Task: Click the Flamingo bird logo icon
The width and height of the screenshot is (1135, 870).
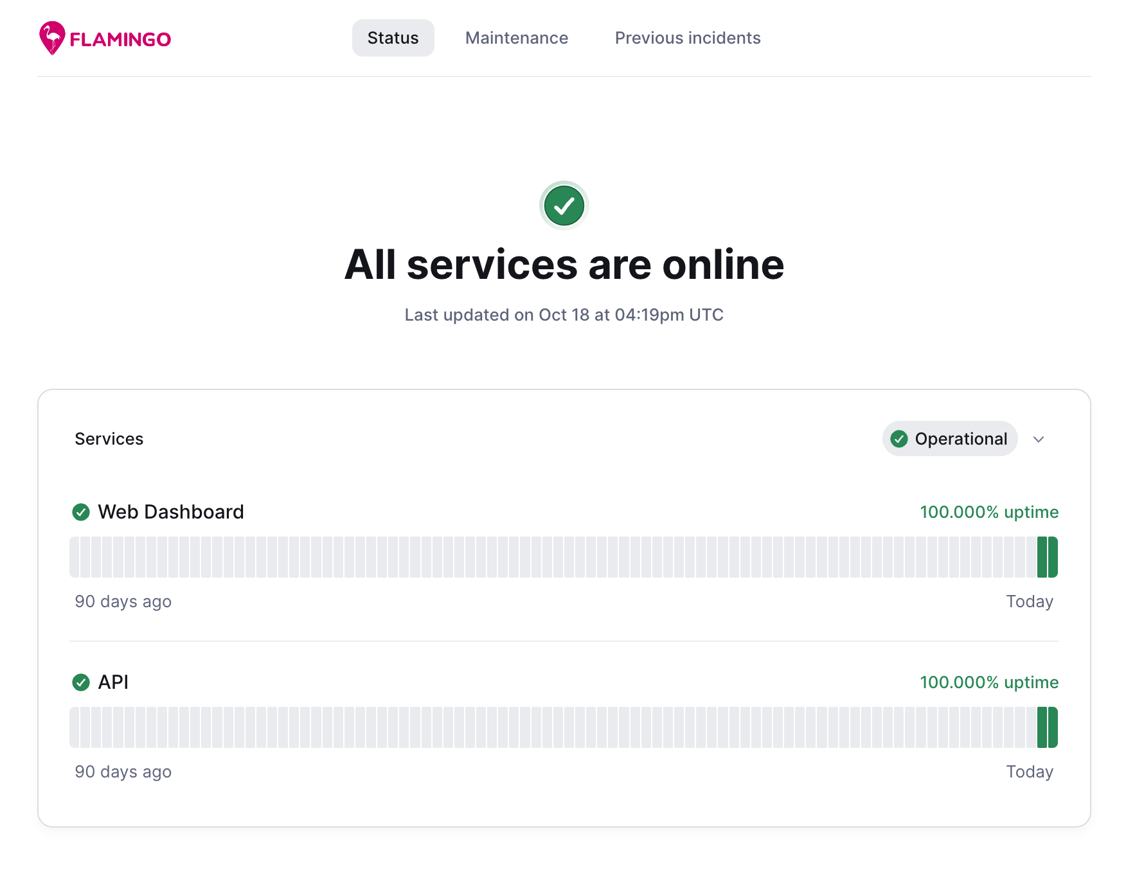Action: tap(52, 38)
